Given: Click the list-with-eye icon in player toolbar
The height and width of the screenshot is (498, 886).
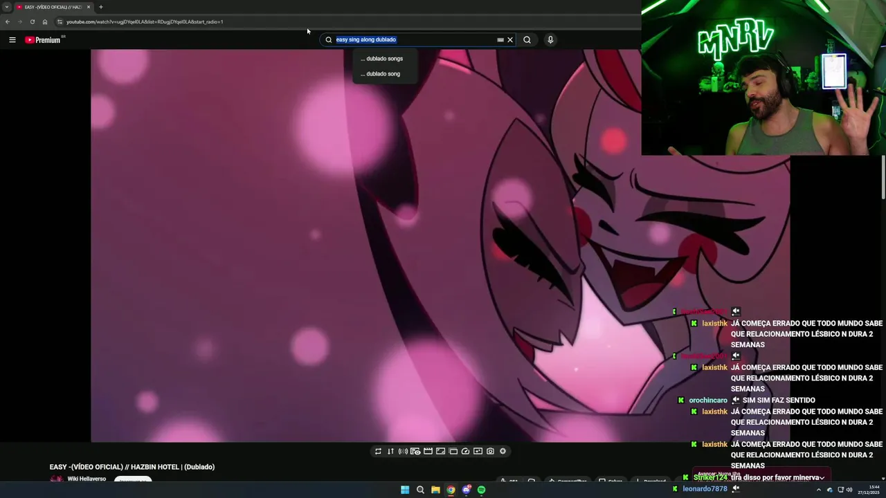Looking at the screenshot, I should pyautogui.click(x=415, y=451).
